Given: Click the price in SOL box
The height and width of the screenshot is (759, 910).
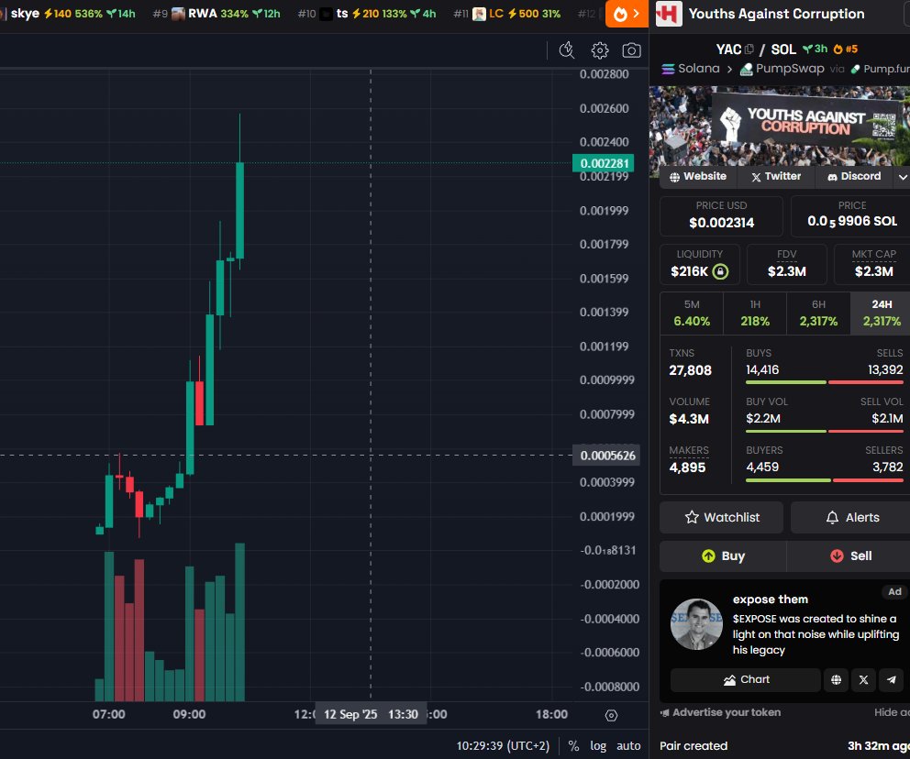Looking at the screenshot, I should pos(850,216).
